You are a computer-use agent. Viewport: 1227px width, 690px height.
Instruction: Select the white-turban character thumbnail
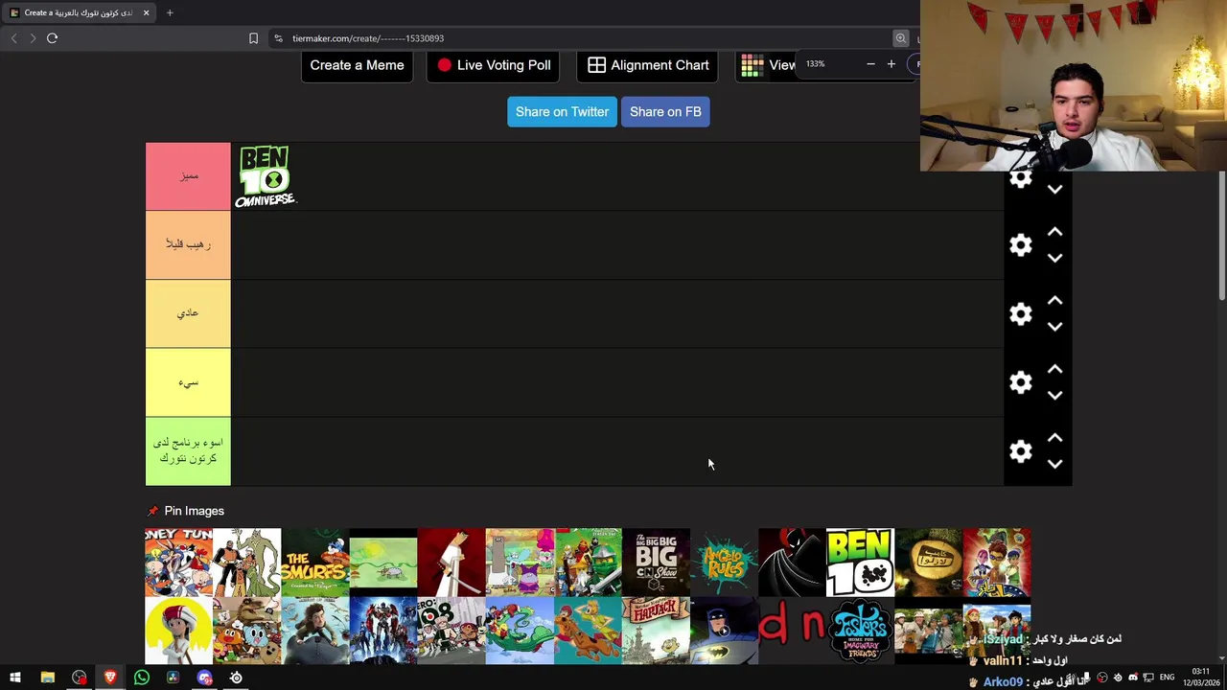[179, 631]
